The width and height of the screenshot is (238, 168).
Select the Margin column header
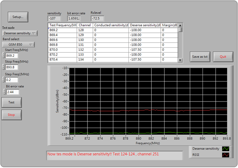[x=169, y=25]
